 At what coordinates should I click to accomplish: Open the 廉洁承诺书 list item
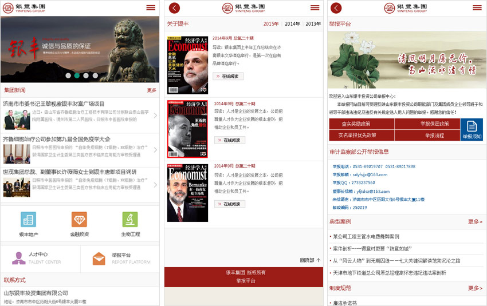pos(345,303)
